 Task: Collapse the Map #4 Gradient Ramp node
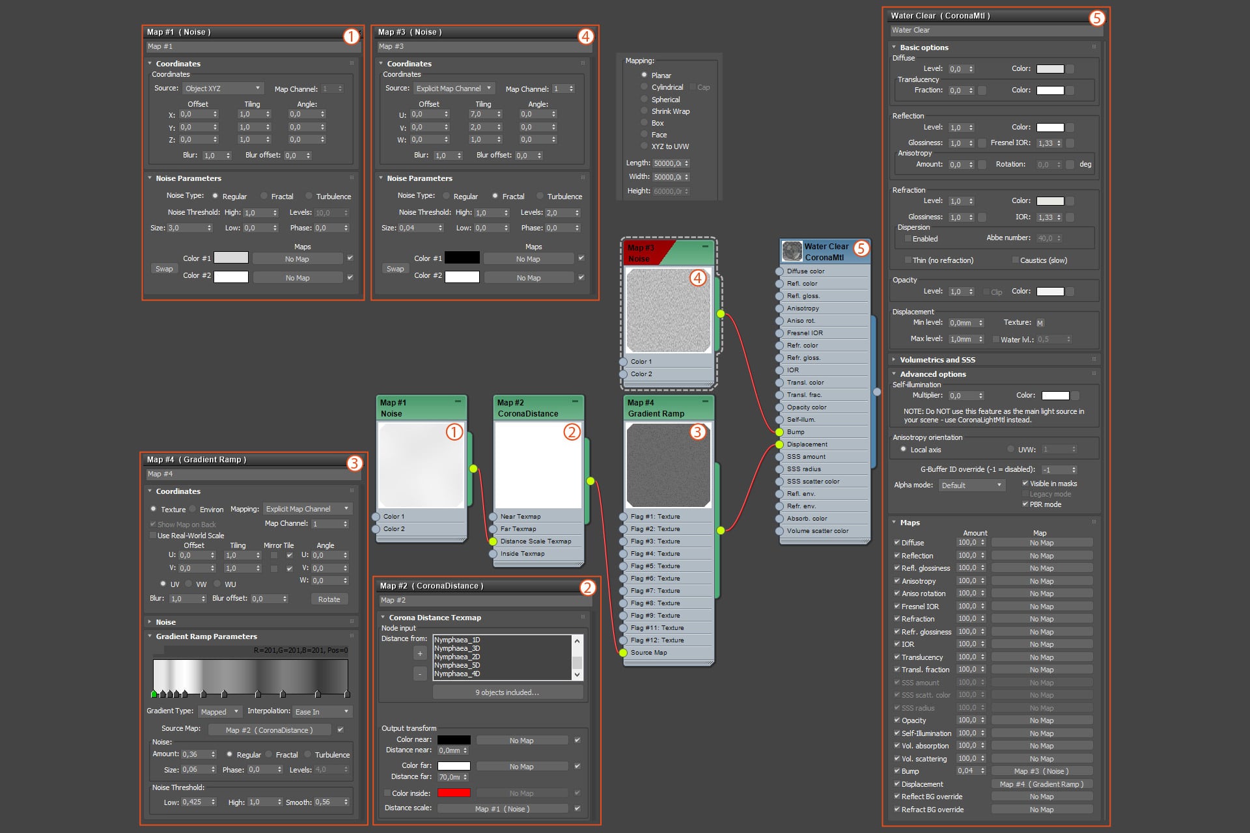point(705,402)
